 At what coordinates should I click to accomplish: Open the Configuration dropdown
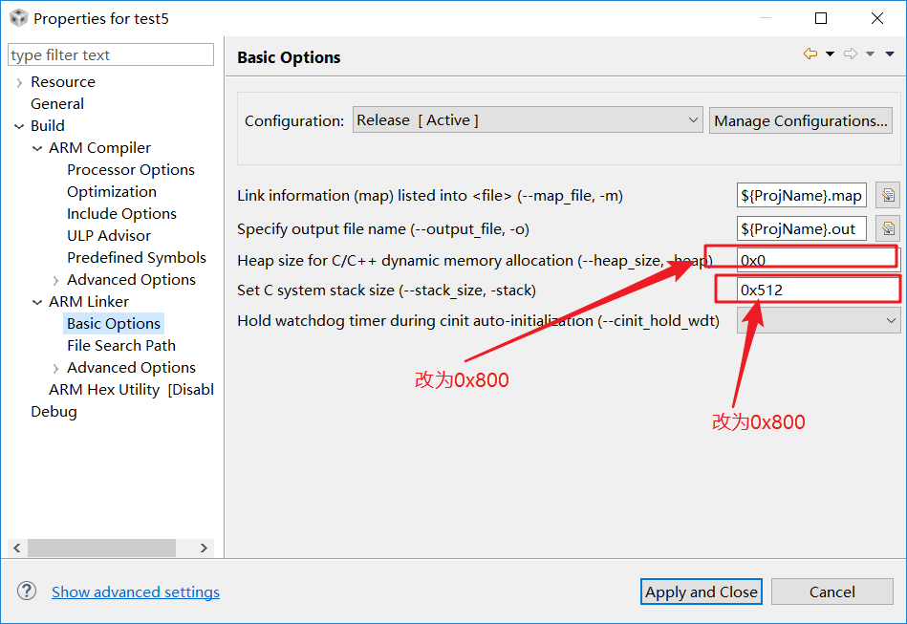point(529,120)
